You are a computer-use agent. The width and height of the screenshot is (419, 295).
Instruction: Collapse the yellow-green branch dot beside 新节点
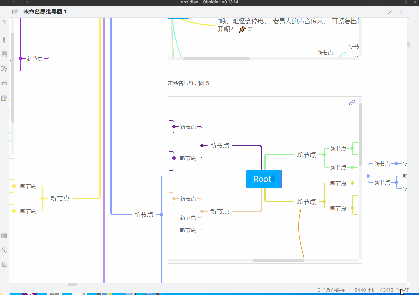pos(324,202)
